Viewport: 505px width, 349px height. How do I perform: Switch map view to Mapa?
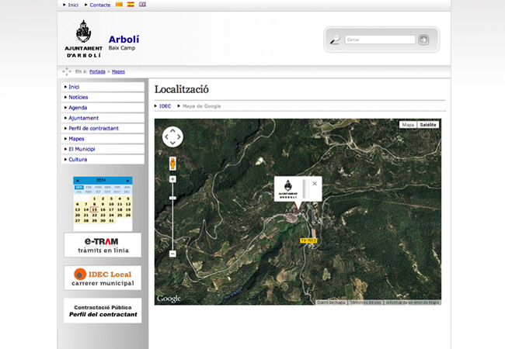coord(408,124)
